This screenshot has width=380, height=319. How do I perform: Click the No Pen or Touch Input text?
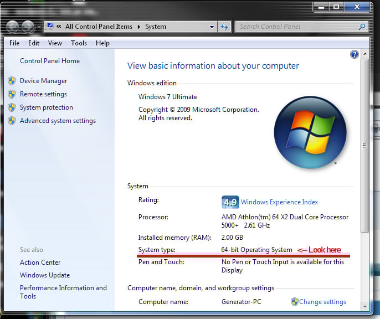click(283, 266)
